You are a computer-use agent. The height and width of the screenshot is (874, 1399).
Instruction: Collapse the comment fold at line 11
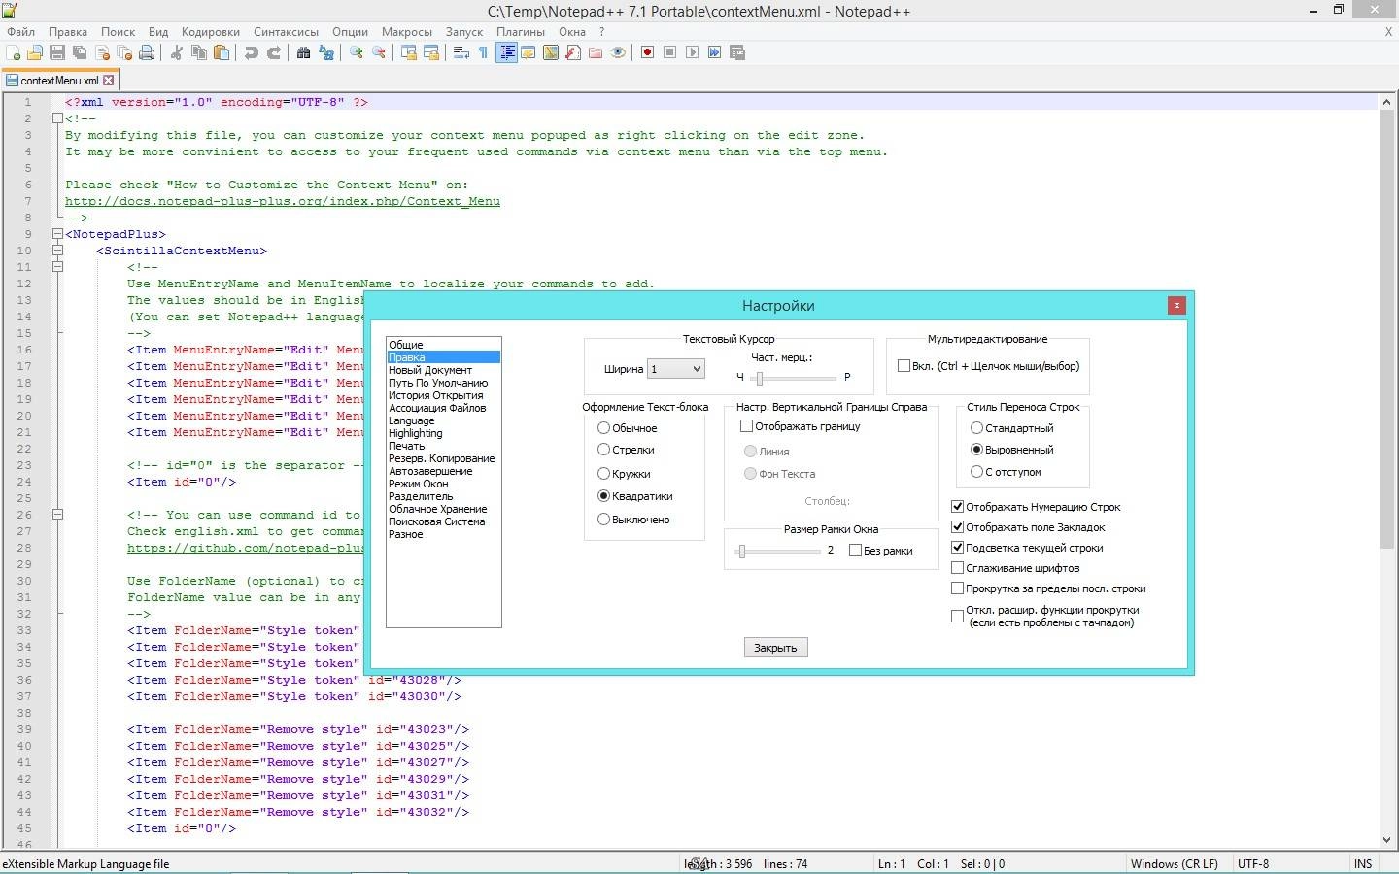[57, 267]
